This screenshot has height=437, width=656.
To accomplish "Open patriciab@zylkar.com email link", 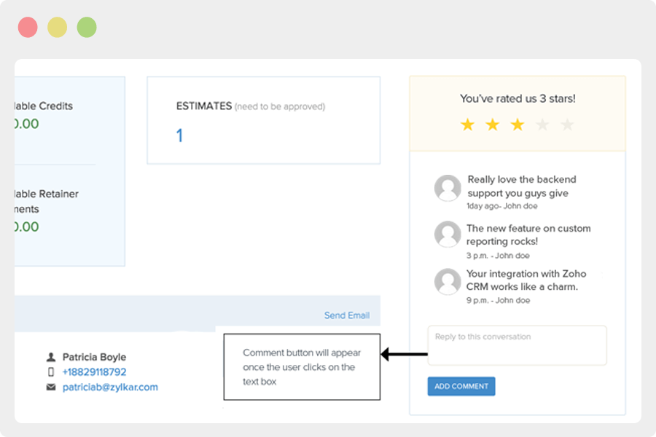I will coord(110,387).
